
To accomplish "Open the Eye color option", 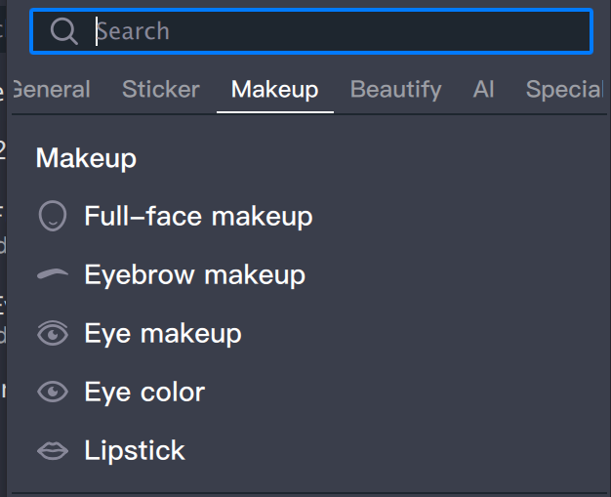I will pos(144,393).
